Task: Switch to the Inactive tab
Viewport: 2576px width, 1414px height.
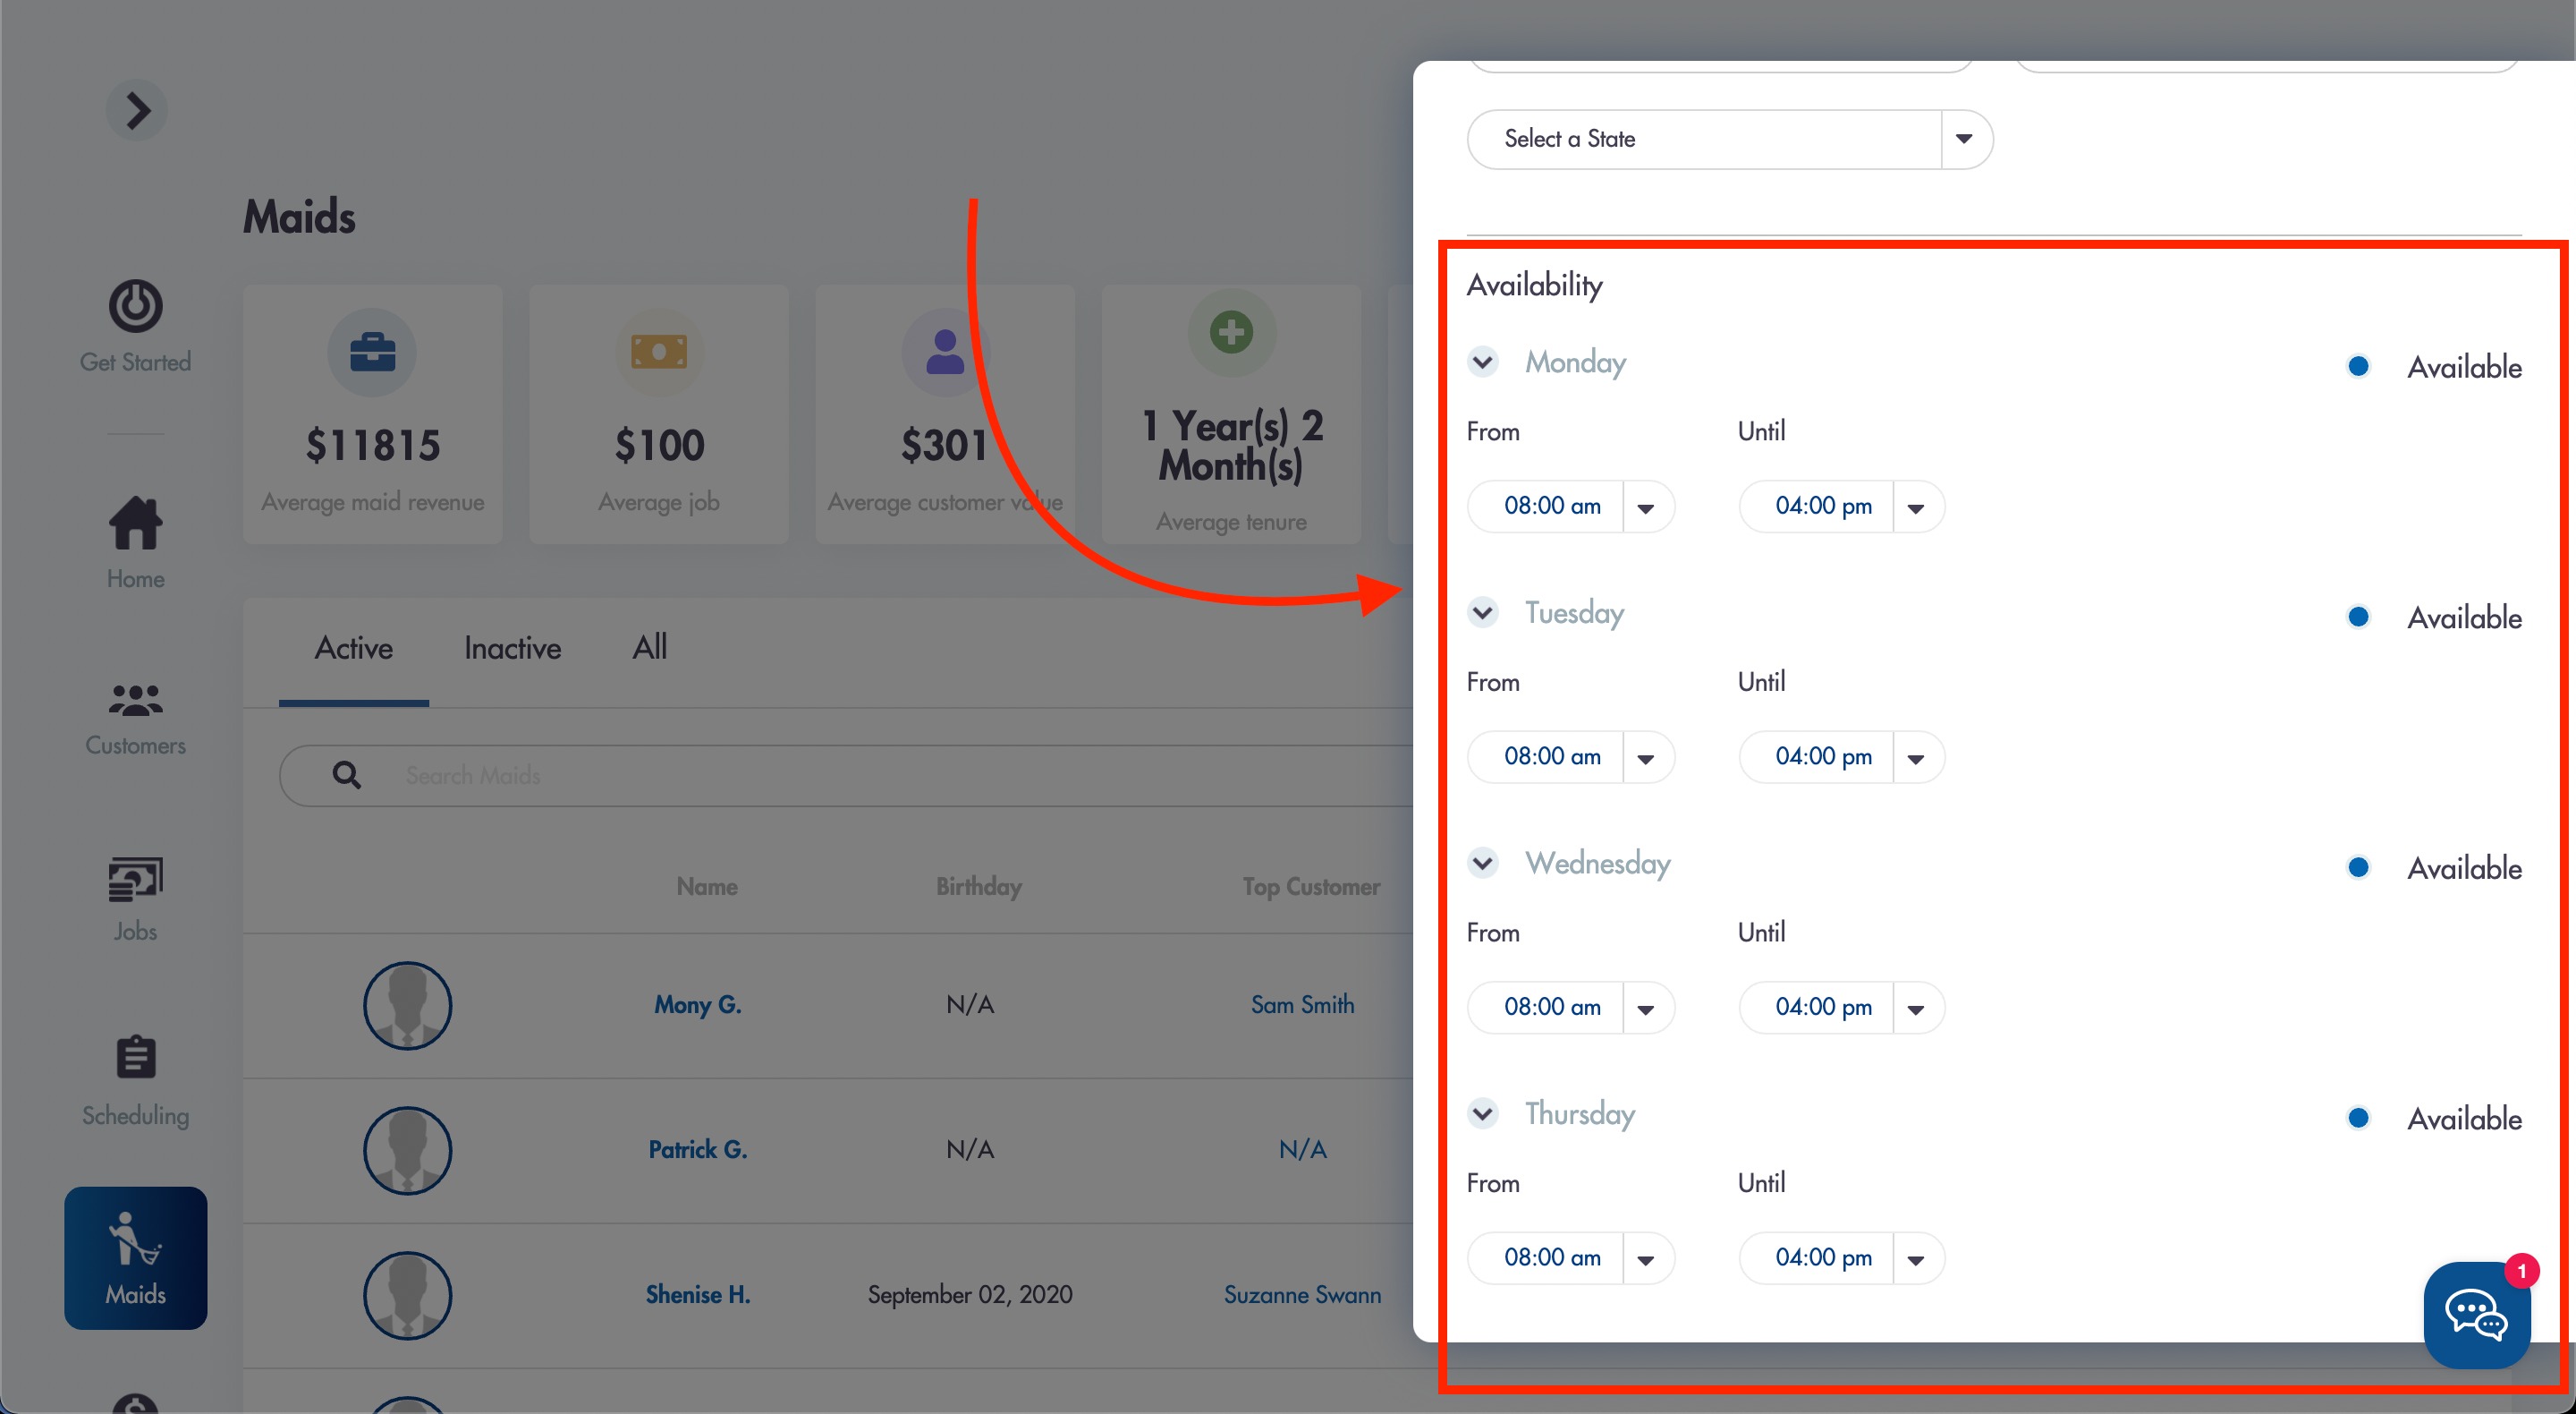Action: 513,649
